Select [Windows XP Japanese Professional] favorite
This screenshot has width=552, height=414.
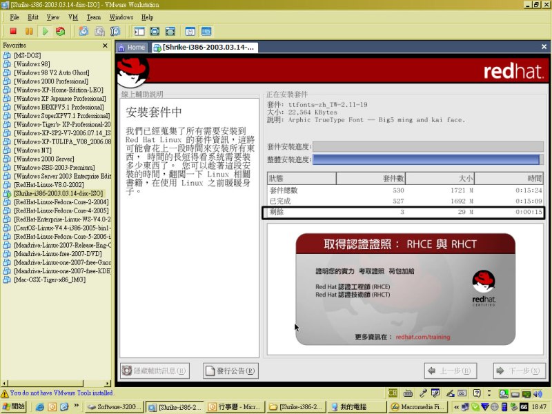(x=60, y=99)
